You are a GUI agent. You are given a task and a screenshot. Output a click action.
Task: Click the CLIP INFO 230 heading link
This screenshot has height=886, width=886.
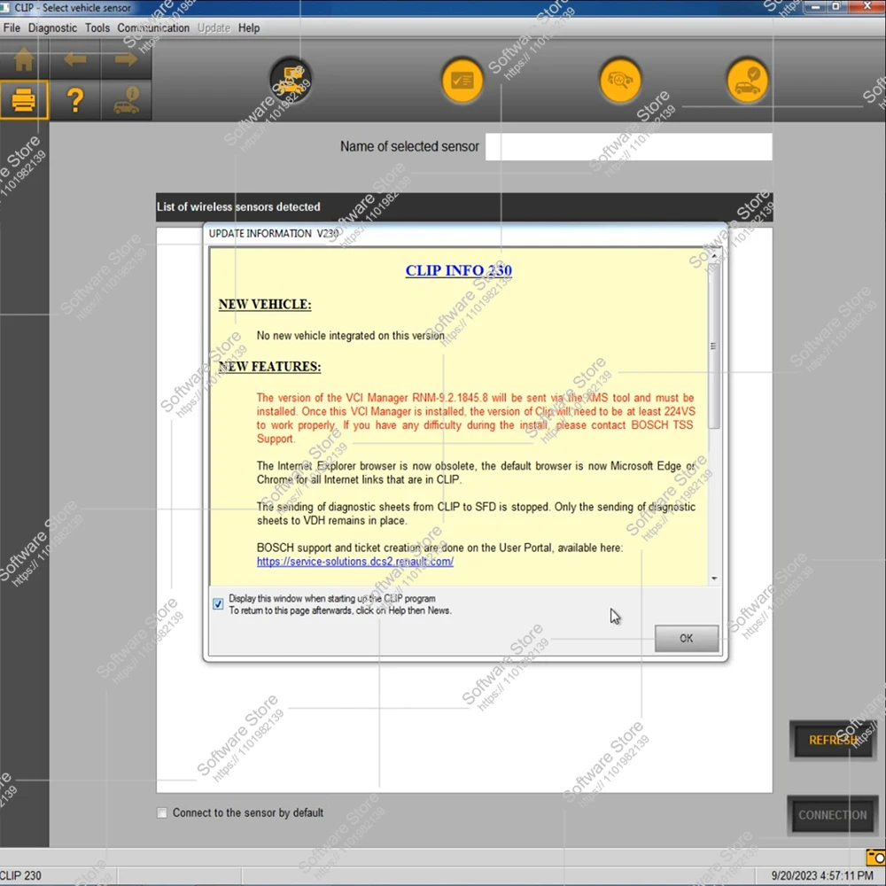(458, 270)
